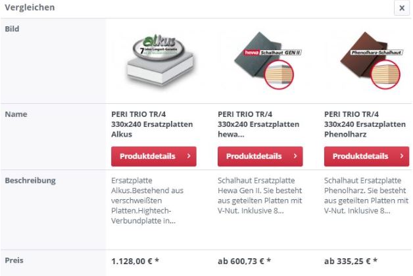This screenshot has height=276, width=413.
Task: Open the Ersatzplatten hewa... product name
Action: pos(258,124)
